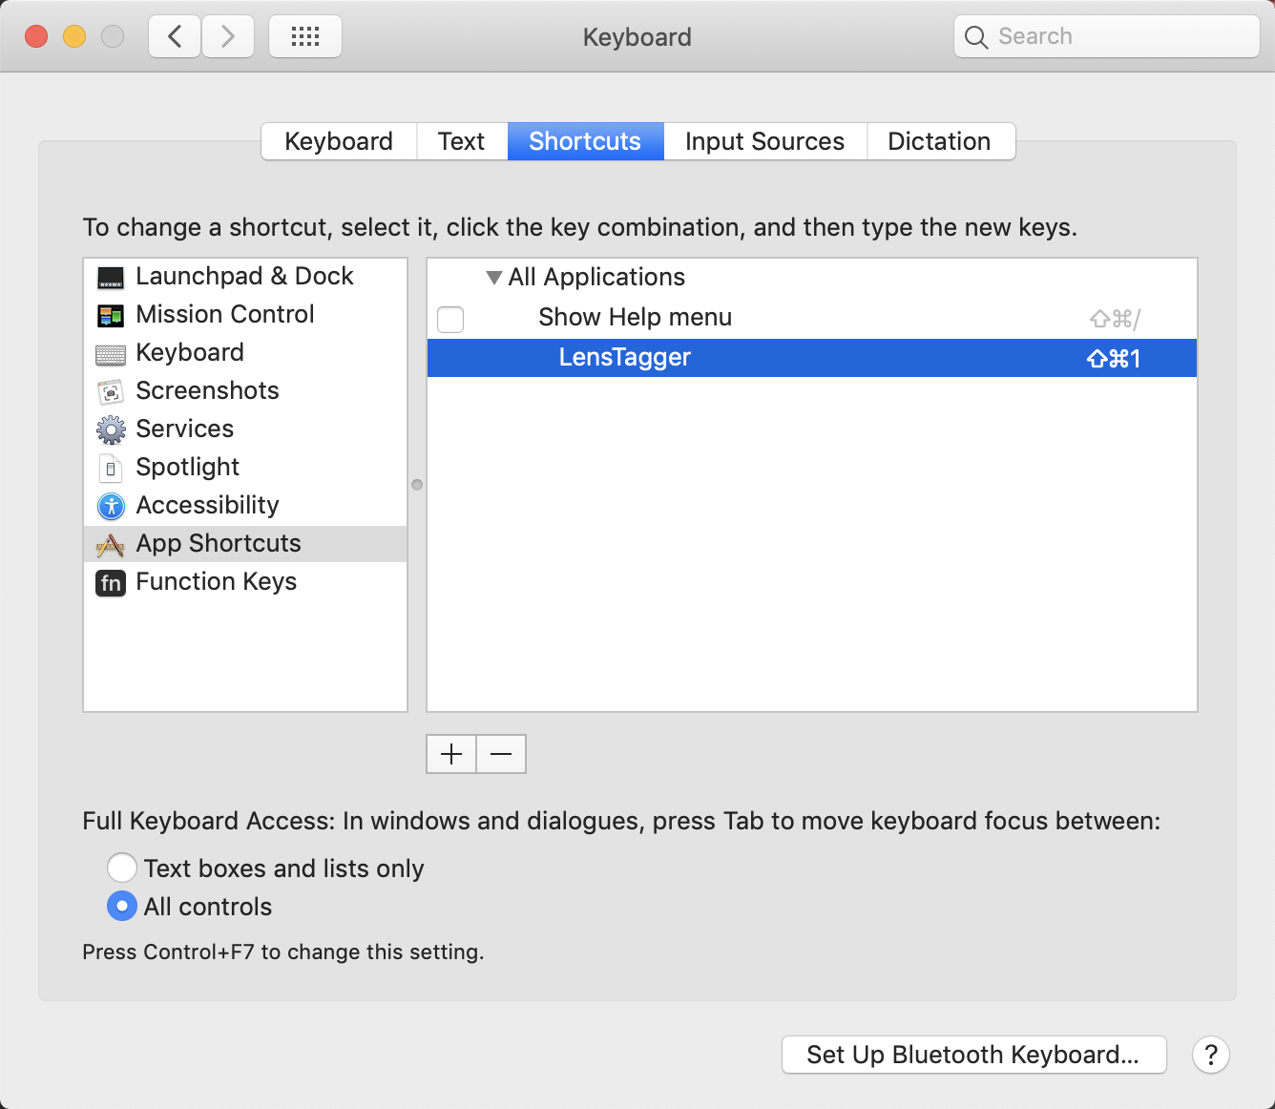Go forward with the right chevron
Viewport: 1275px width, 1109px height.
click(227, 36)
